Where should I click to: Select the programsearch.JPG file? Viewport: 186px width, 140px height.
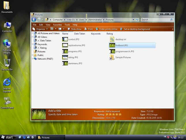112,51
